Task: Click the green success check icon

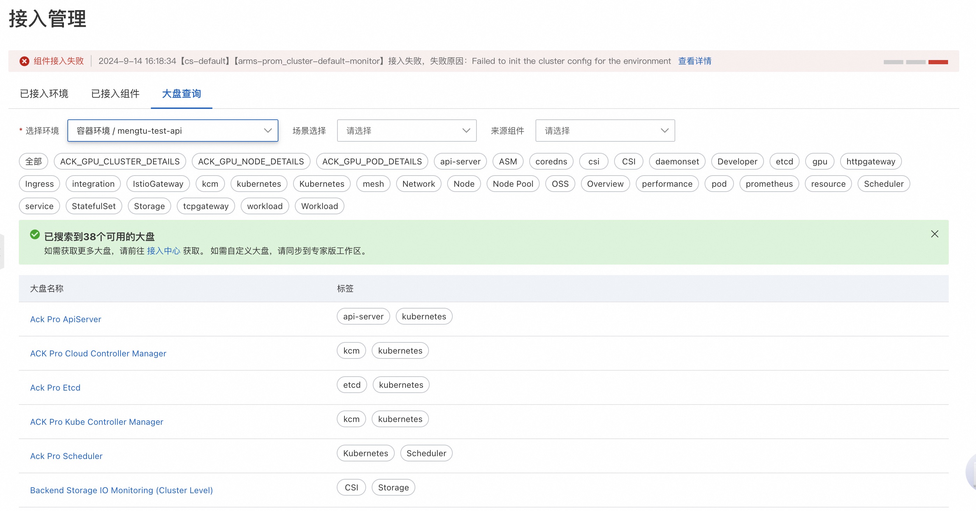Action: click(x=35, y=235)
